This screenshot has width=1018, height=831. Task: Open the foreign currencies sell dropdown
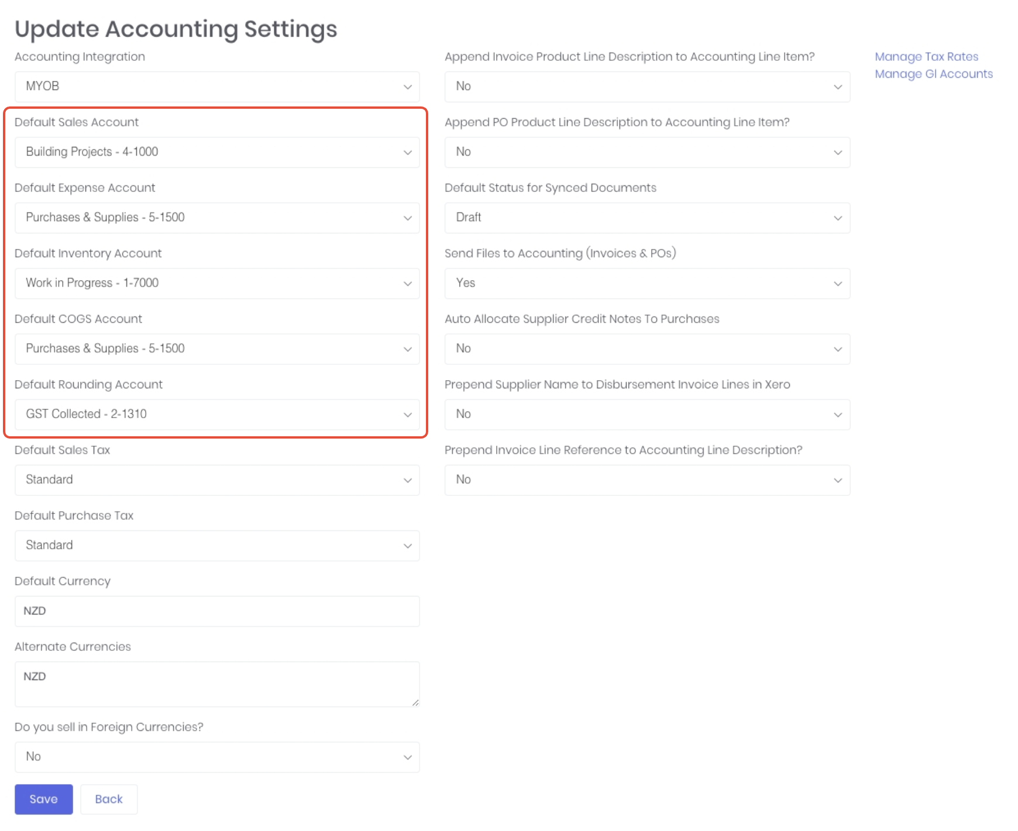[x=217, y=757]
